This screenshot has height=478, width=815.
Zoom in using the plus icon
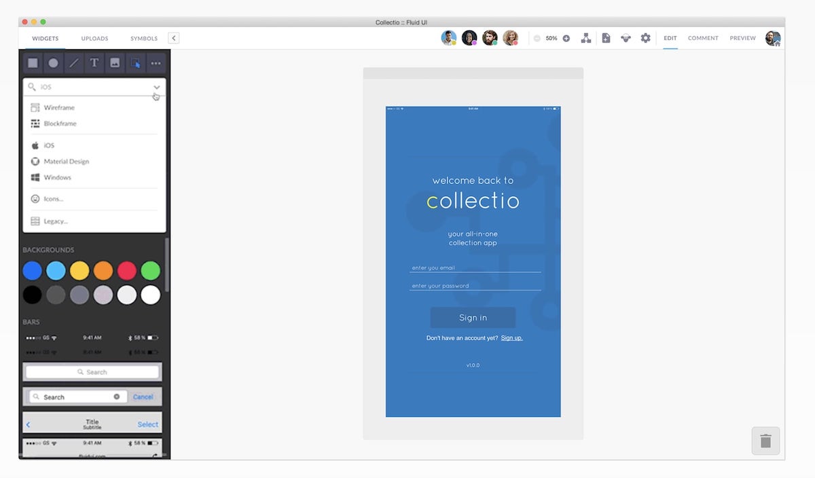566,38
